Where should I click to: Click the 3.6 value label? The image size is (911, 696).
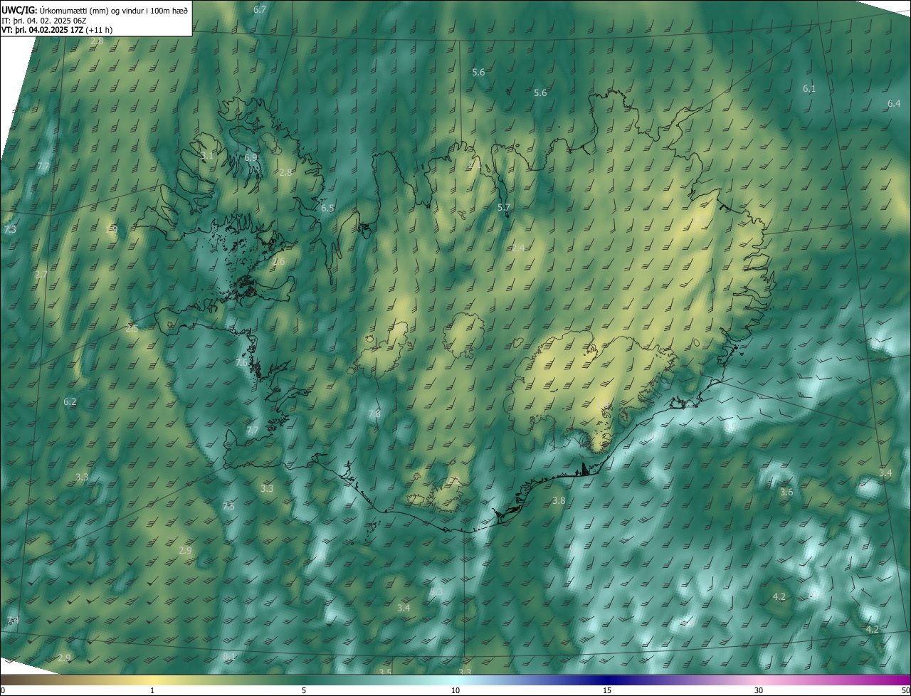point(786,492)
